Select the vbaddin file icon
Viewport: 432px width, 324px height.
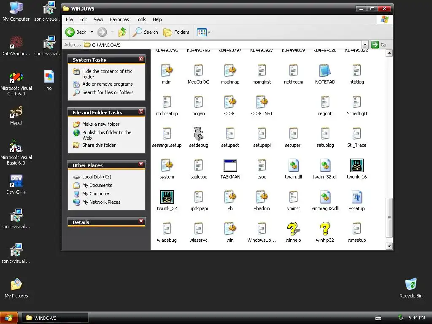[x=262, y=197]
